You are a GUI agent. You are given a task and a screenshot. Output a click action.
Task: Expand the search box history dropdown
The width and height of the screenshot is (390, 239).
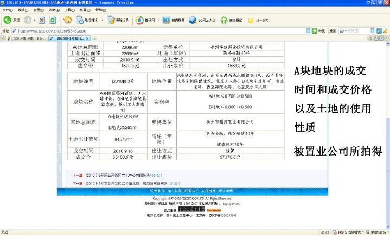[x=372, y=30]
